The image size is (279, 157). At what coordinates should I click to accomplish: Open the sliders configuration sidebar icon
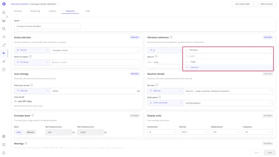[x=4, y=144]
